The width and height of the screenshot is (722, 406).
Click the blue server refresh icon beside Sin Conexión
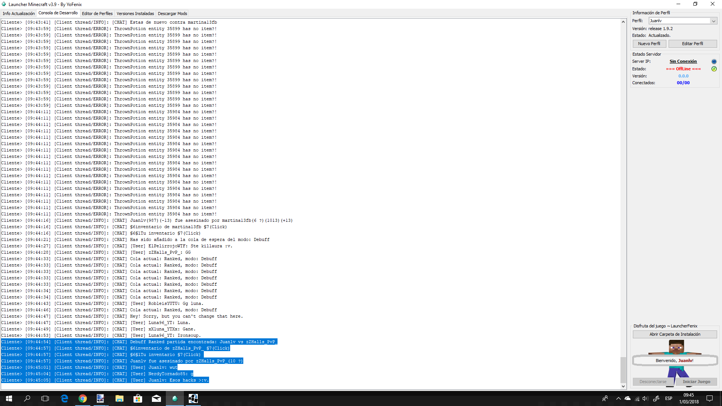coord(714,62)
